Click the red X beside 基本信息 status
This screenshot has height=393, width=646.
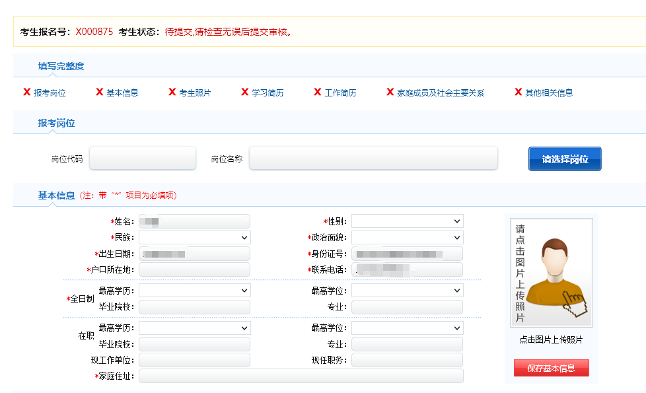(99, 92)
